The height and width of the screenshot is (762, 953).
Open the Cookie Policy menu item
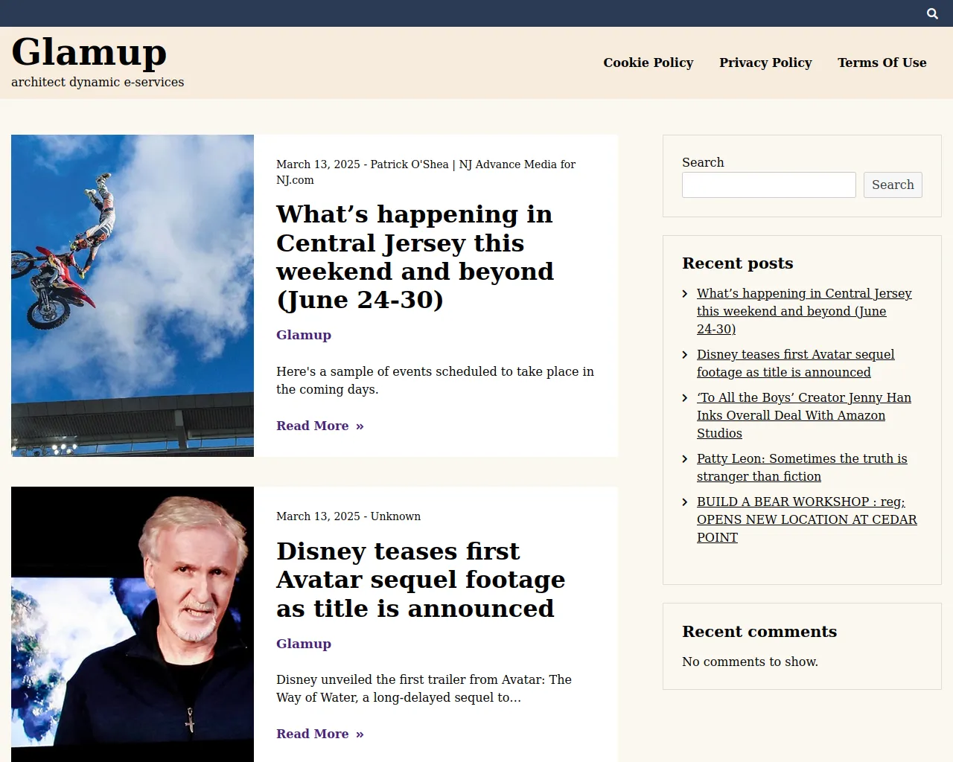(648, 63)
